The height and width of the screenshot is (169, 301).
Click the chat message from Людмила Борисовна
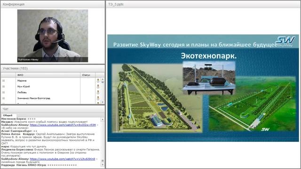pyautogui.click(x=51, y=153)
